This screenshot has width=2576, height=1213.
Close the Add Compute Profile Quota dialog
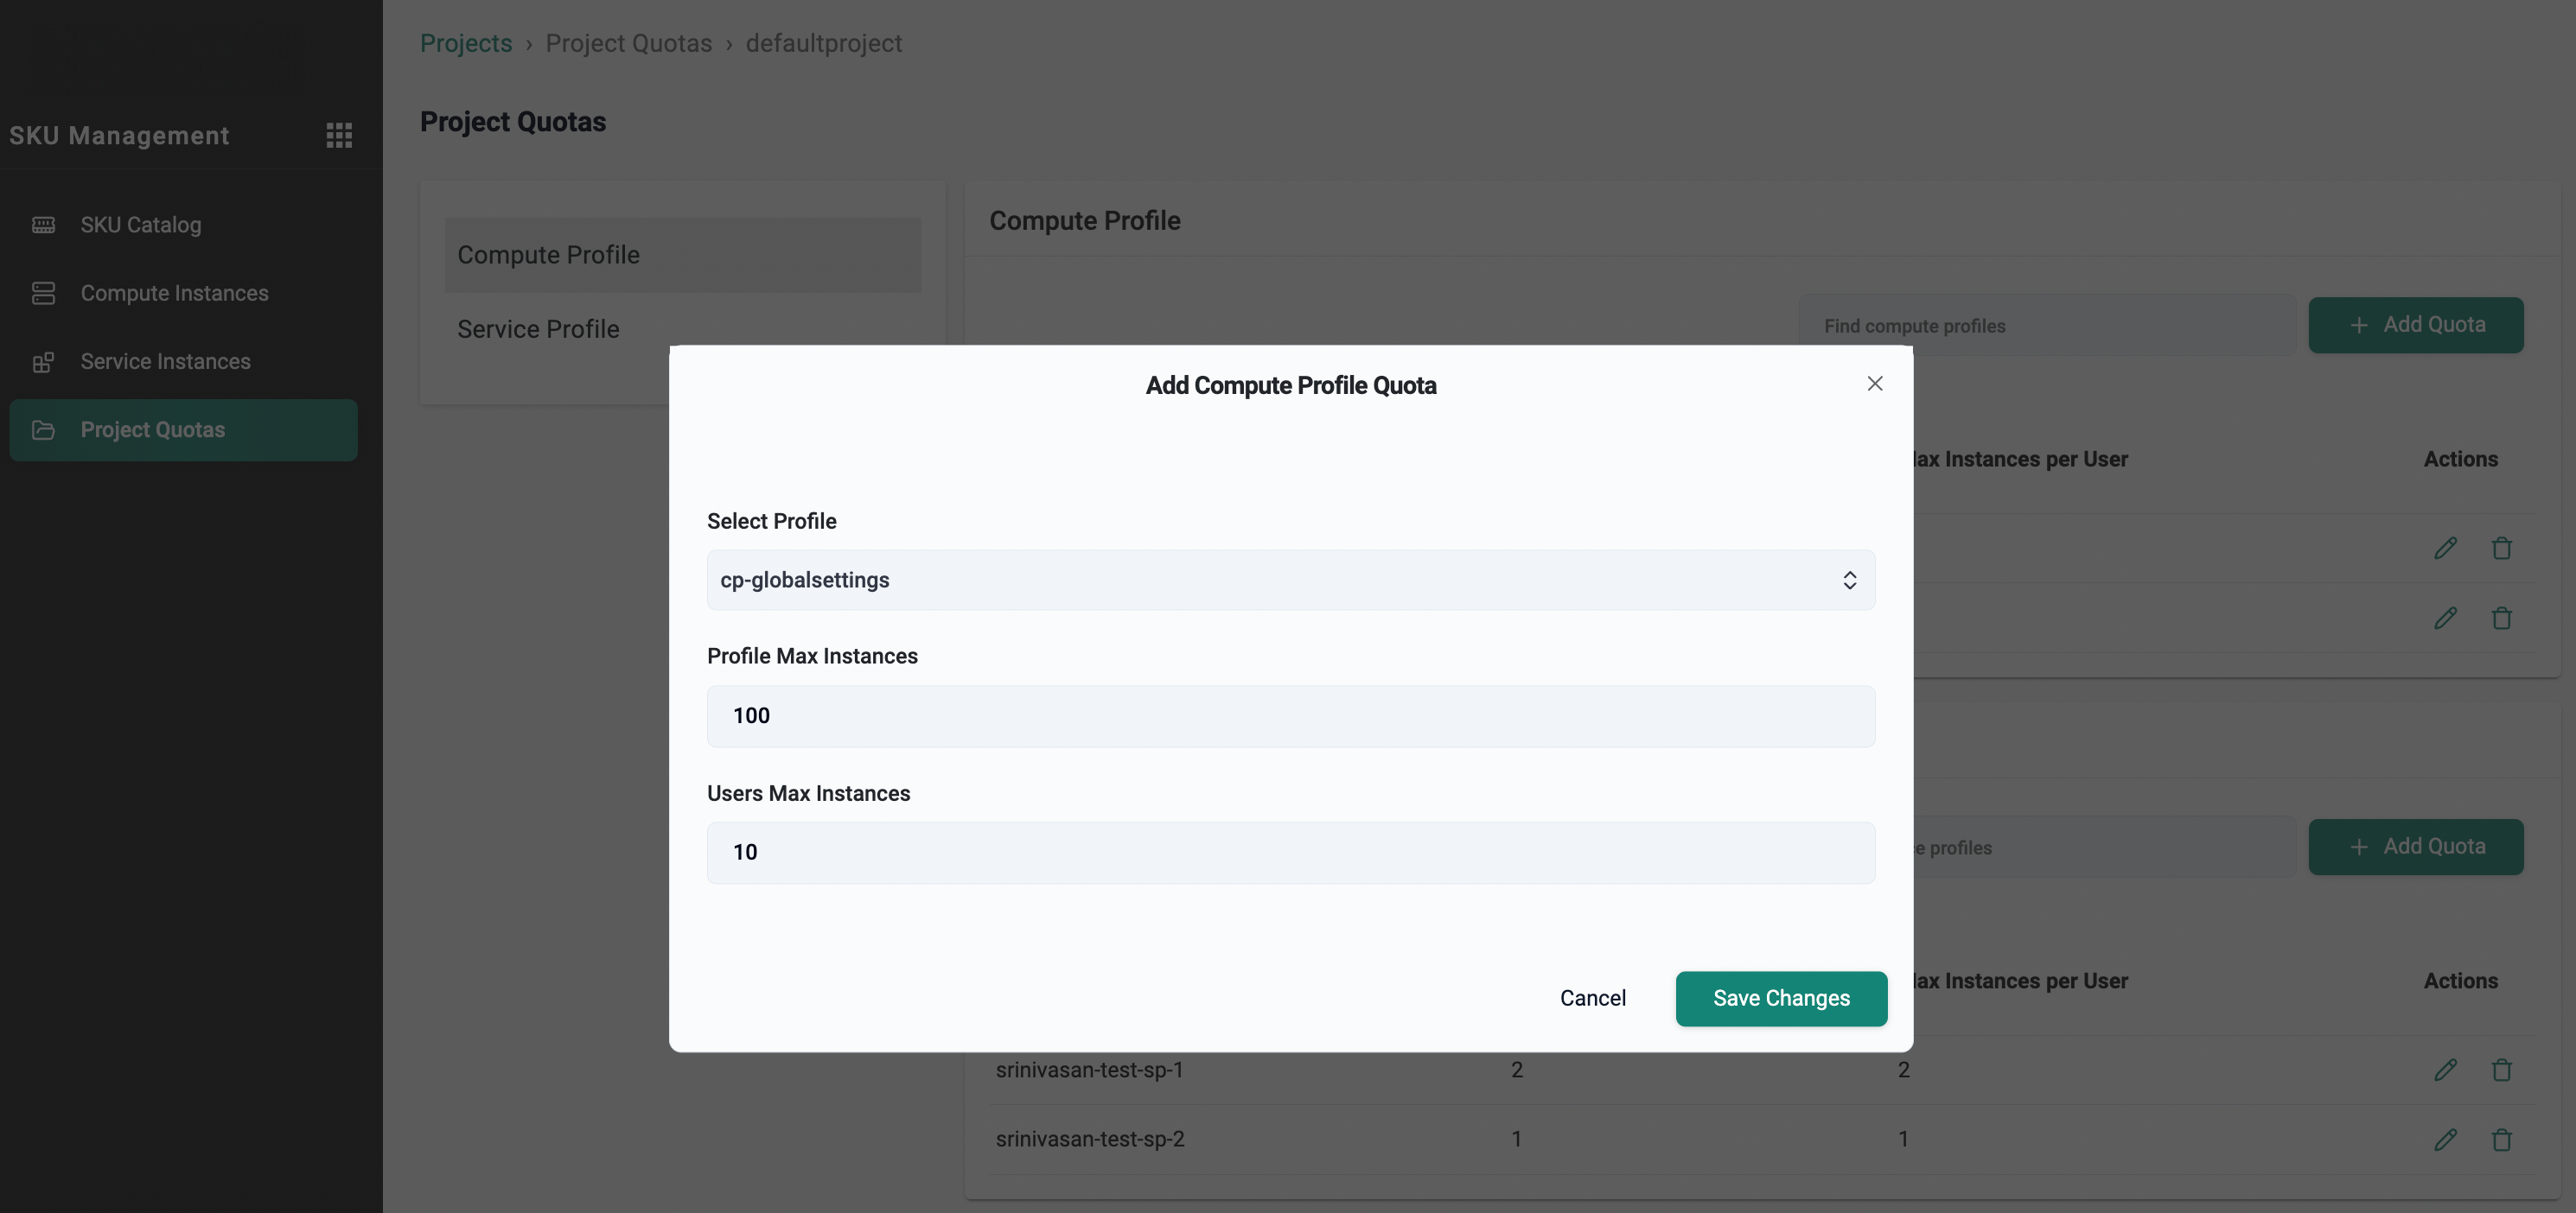(x=1874, y=384)
